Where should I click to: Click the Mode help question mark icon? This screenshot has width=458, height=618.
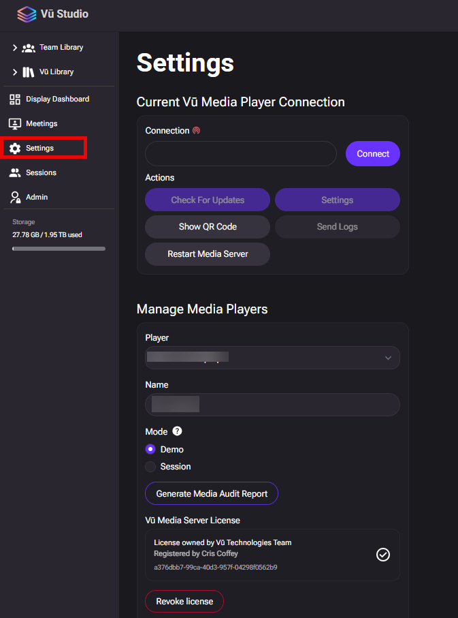click(177, 431)
